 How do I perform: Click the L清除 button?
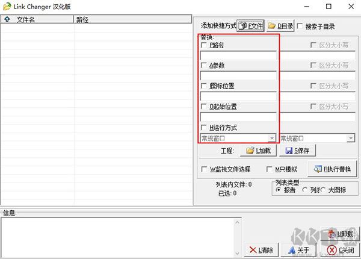point(261,250)
